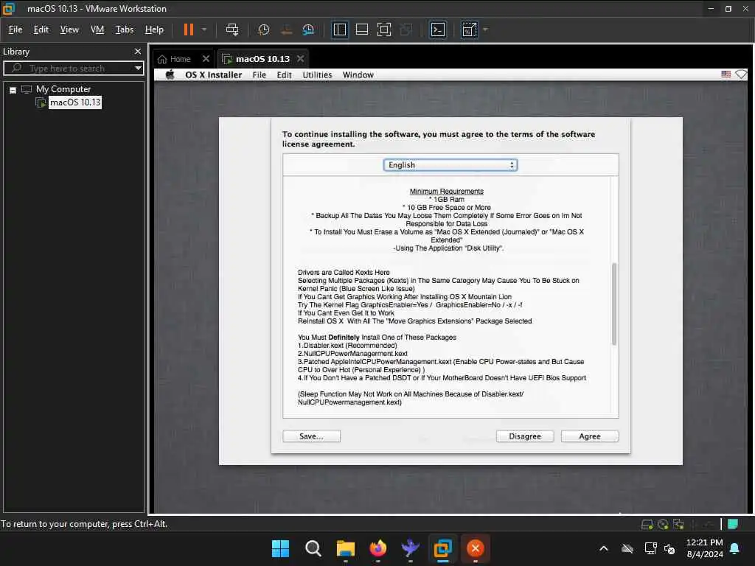
Task: Open the blue bird app in the taskbar
Action: pyautogui.click(x=410, y=548)
